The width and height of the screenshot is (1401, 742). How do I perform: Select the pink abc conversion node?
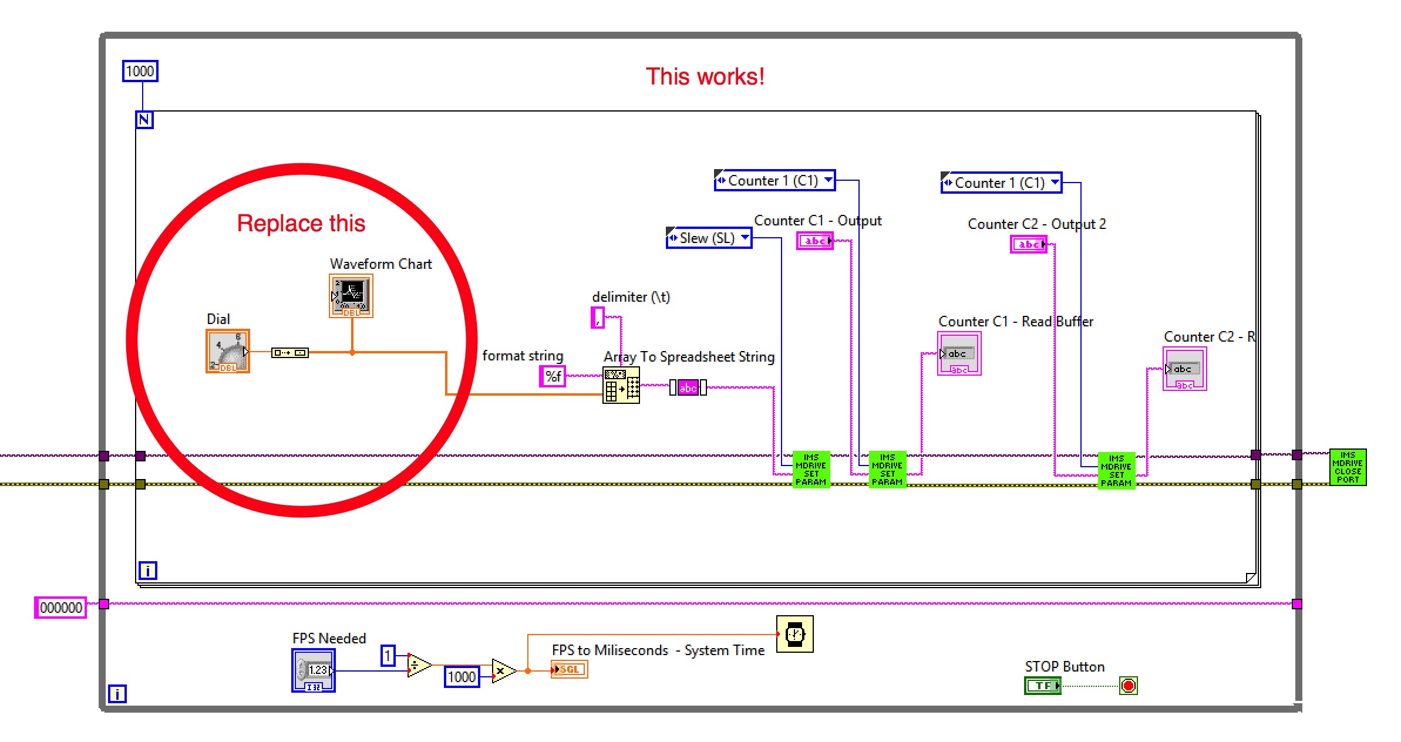pos(688,387)
